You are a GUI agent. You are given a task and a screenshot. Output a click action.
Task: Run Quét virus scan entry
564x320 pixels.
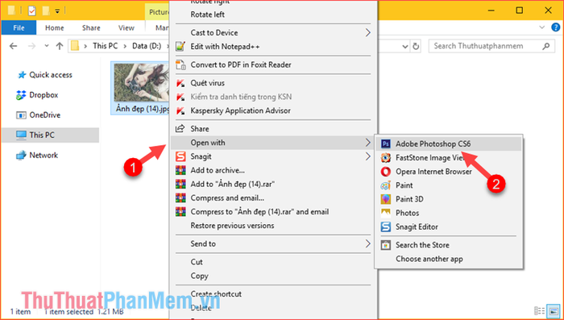273,83
